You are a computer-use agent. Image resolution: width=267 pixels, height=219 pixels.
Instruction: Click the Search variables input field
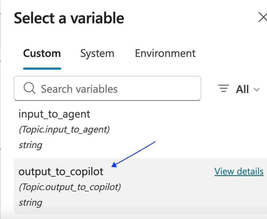pyautogui.click(x=119, y=89)
